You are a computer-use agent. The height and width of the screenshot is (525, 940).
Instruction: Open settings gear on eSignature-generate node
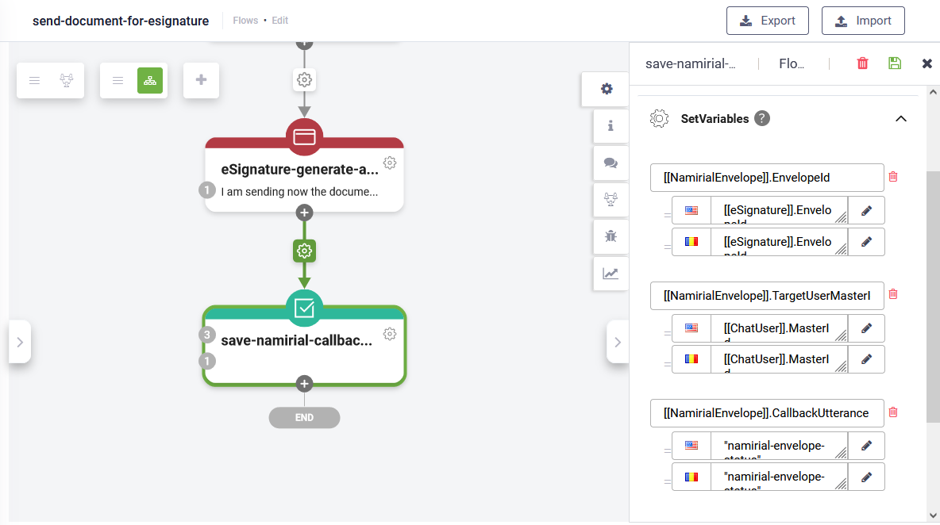[390, 163]
